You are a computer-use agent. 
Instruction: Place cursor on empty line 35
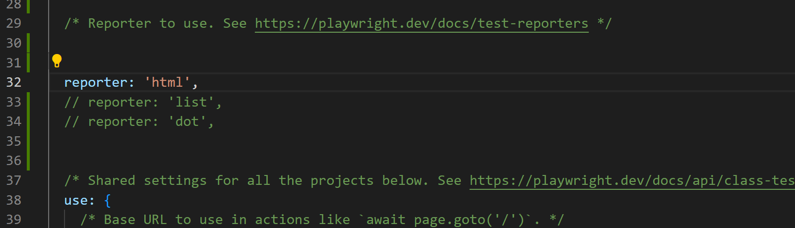point(198,141)
